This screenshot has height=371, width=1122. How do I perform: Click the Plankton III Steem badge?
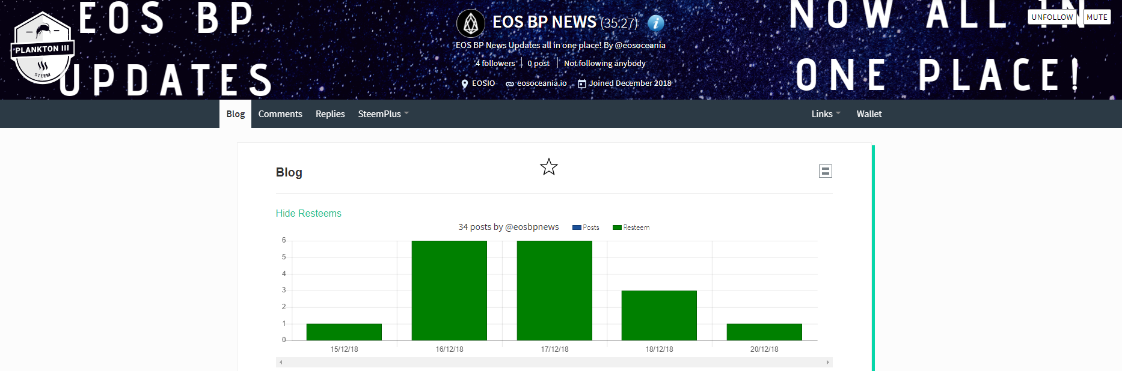tap(42, 49)
